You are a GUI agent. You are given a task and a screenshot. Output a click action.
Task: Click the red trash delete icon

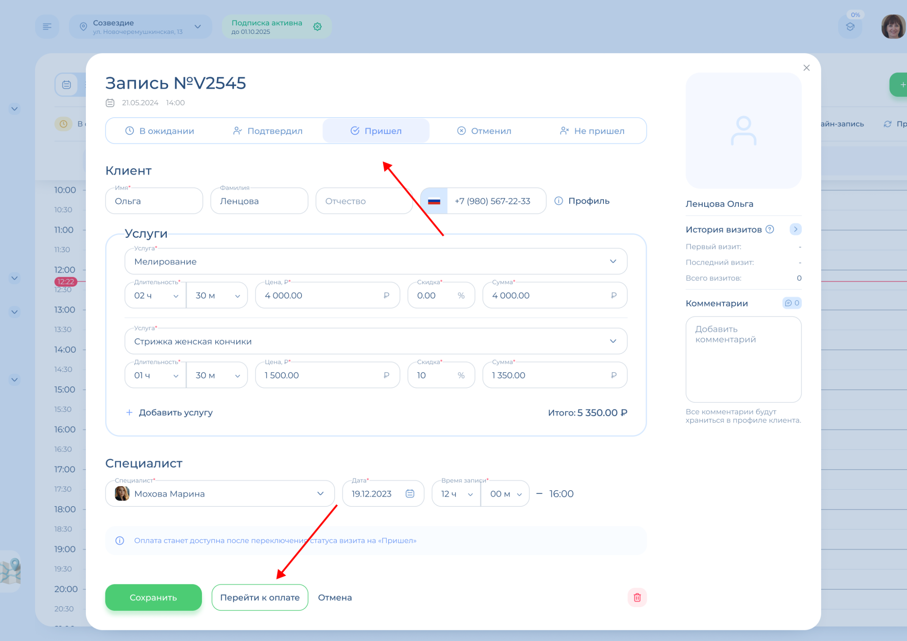coord(637,597)
